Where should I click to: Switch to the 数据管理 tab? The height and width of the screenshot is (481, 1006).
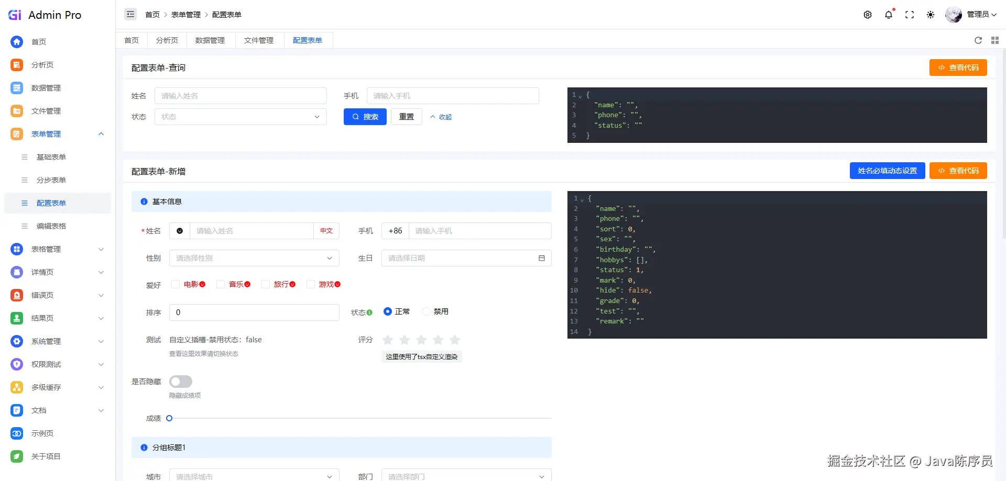pos(210,40)
